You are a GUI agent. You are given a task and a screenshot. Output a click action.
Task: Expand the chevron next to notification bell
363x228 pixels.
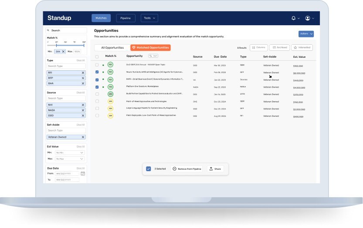tap(299, 18)
